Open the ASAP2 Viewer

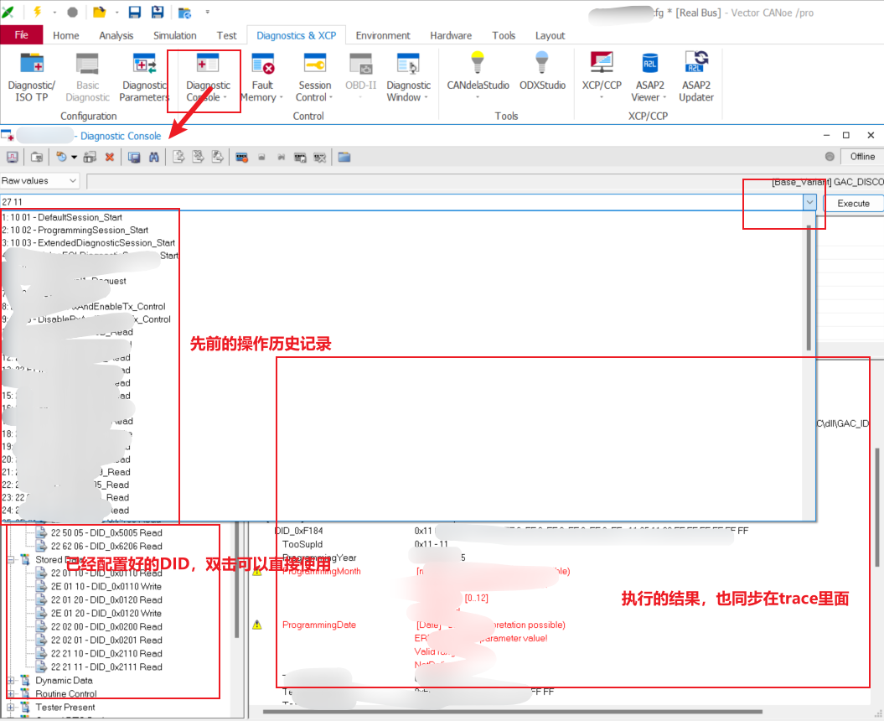click(649, 77)
